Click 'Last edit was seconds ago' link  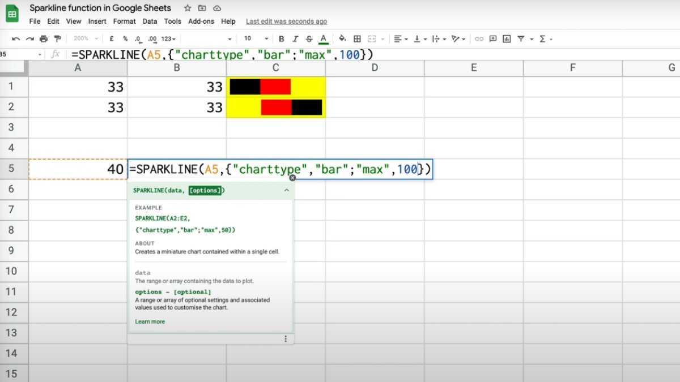286,21
